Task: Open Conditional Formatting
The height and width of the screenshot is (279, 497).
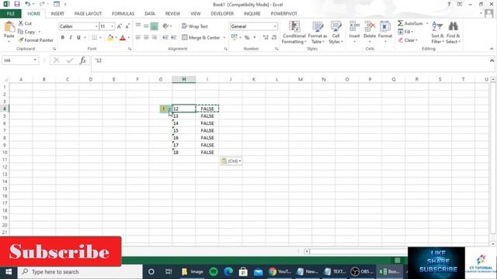Action: coord(294,33)
